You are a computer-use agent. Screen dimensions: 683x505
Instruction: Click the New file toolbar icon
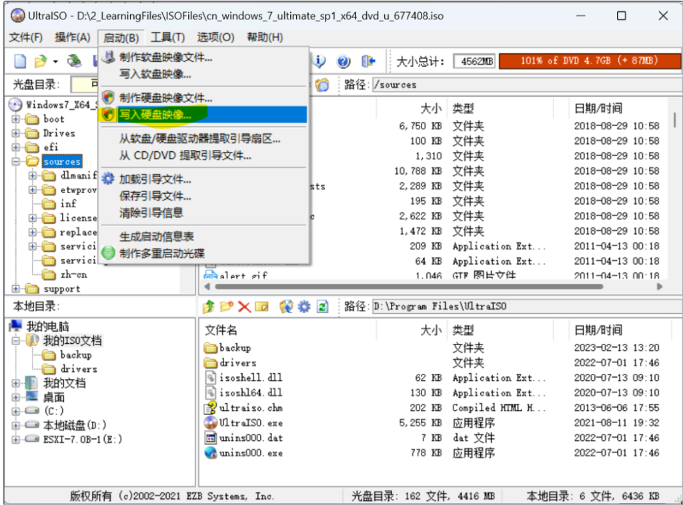(20, 61)
